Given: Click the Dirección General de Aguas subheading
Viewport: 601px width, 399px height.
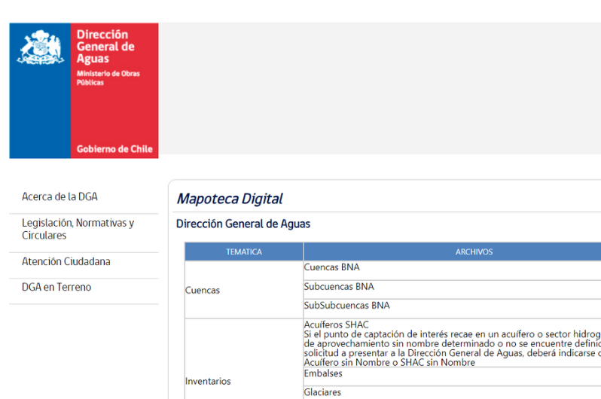Looking at the screenshot, I should tap(243, 224).
